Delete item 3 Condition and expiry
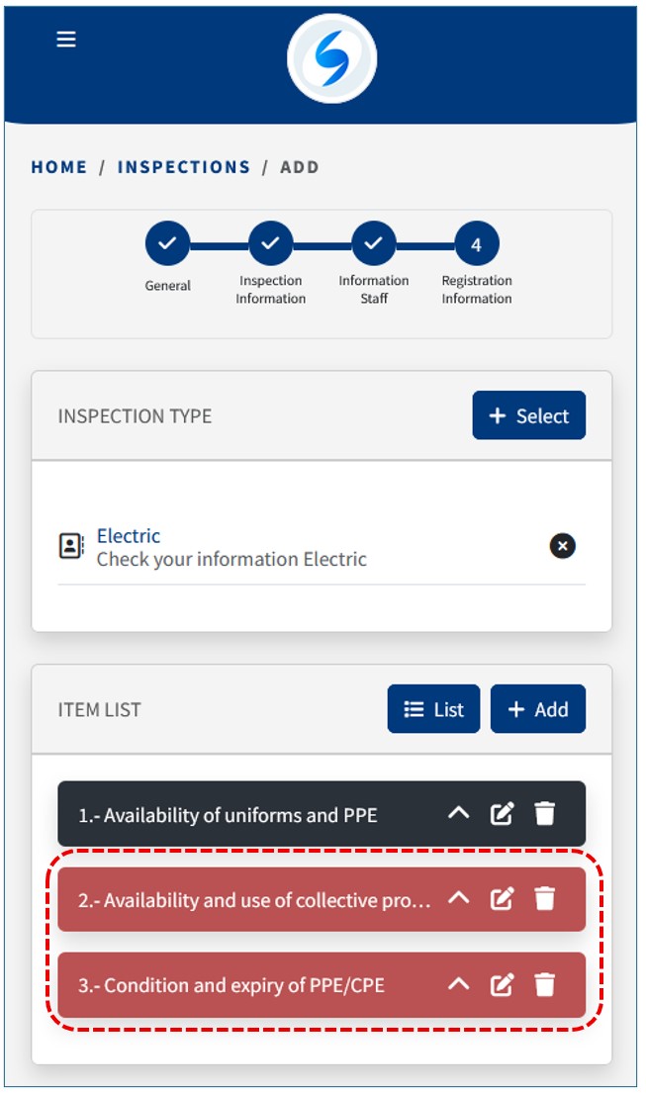This screenshot has height=1094, width=646. tap(545, 984)
